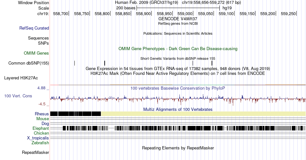306x160 pixels.
Task: Click Repeating Elements by RepeatMasker title
Action: [x=178, y=148]
